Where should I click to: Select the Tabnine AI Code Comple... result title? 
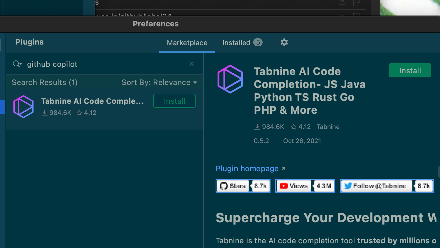pos(92,101)
